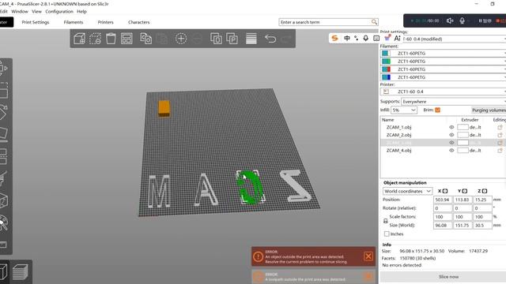Image resolution: width=506 pixels, height=284 pixels.
Task: Click the Ai icon in input method bar
Action: 397,38
